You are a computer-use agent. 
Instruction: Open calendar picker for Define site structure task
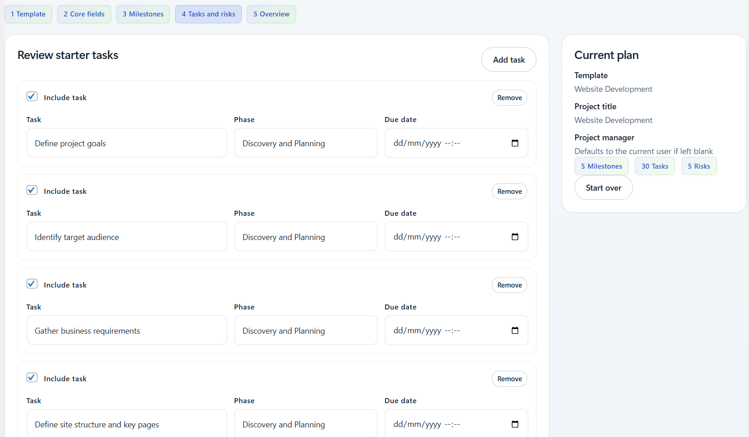click(515, 424)
